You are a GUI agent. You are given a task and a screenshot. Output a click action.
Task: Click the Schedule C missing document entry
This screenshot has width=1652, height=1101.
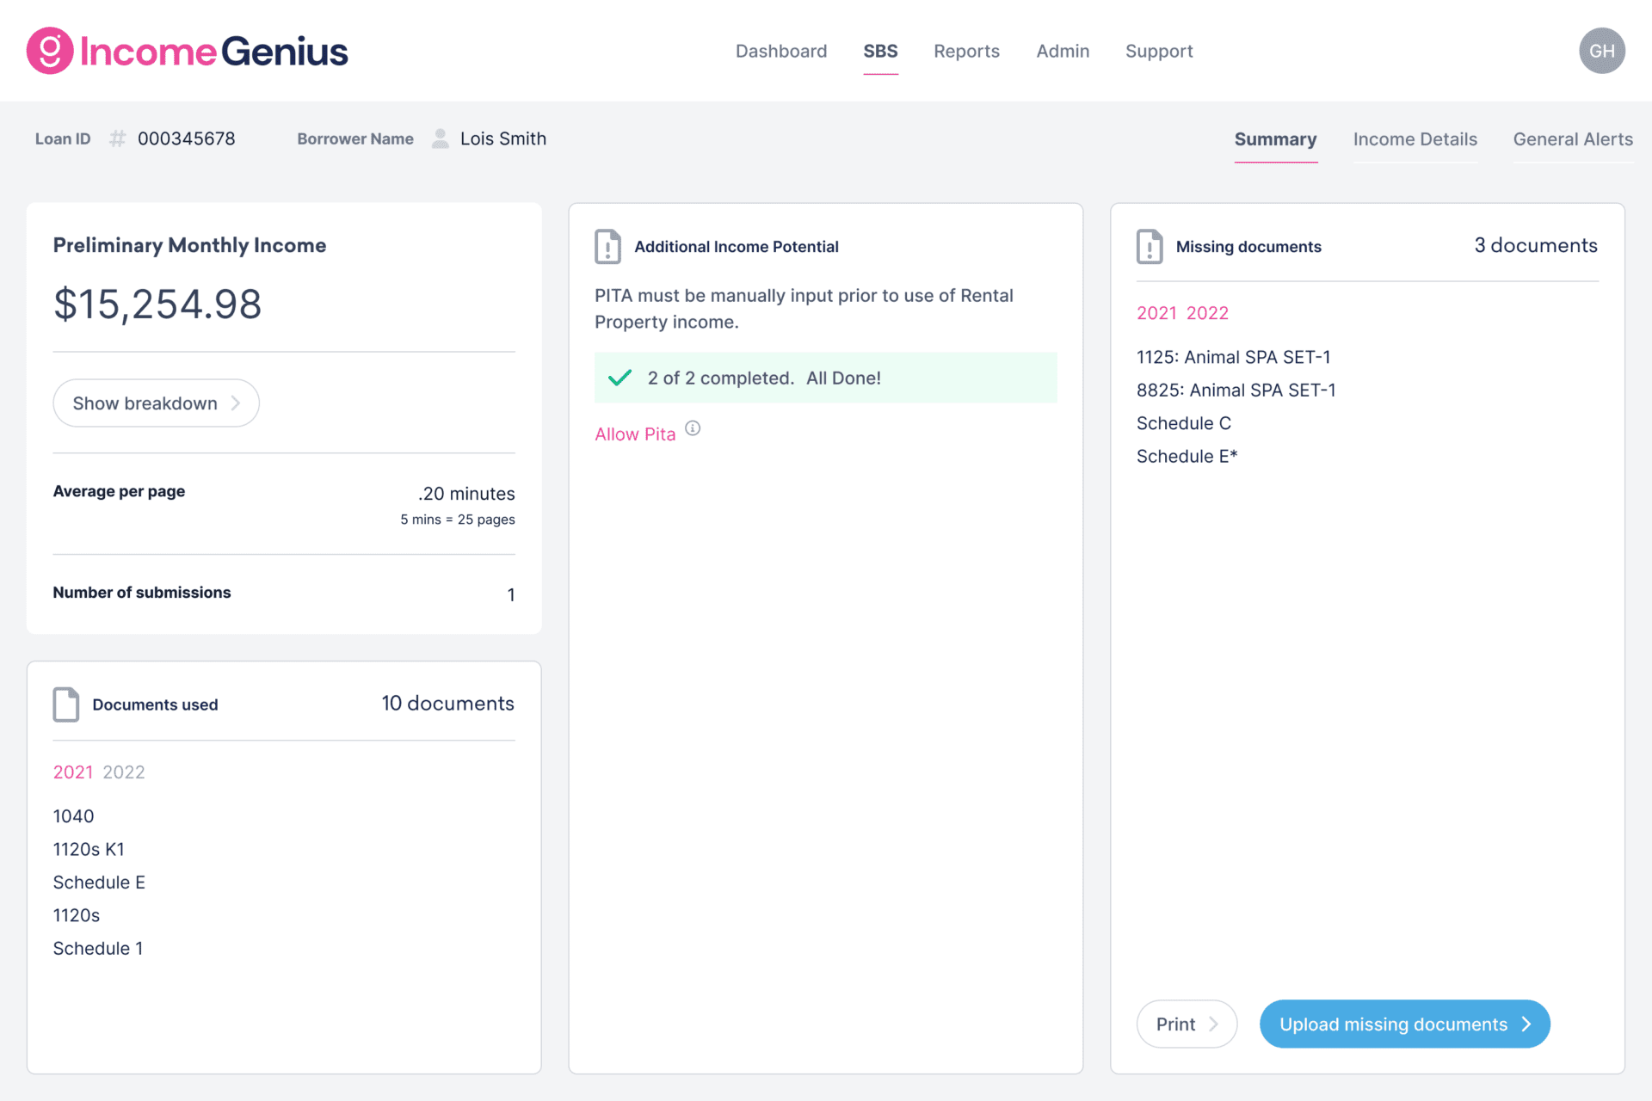[x=1183, y=423]
